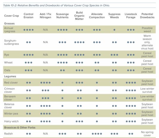Click Annual ryegrass Control Erosion four-dot rating

click(x=29, y=30)
